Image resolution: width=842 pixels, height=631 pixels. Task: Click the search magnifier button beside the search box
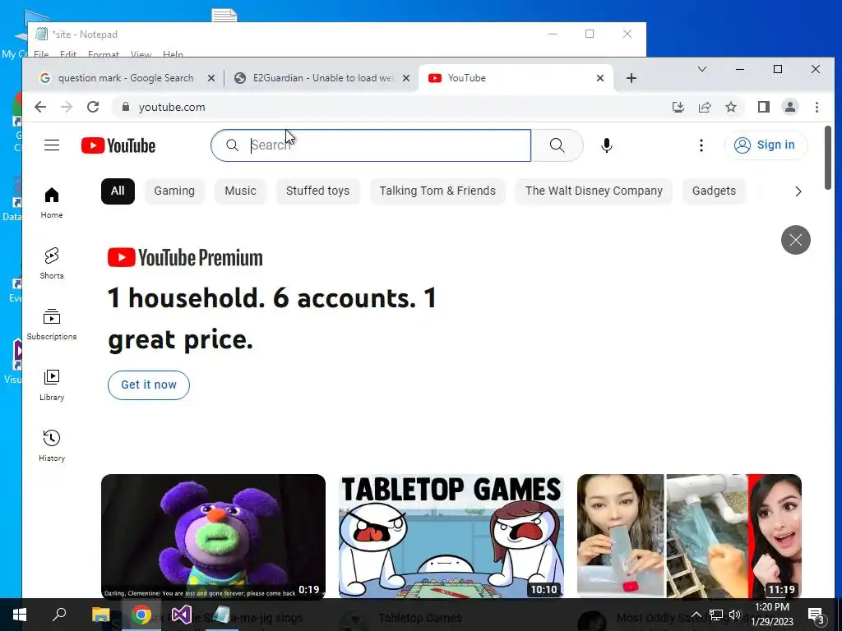click(557, 145)
